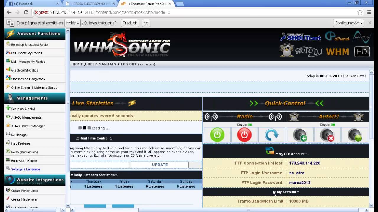The height and width of the screenshot is (212, 378).
Task: Click the AutoDJ start speaker with green plus
Action: [x=300, y=135]
